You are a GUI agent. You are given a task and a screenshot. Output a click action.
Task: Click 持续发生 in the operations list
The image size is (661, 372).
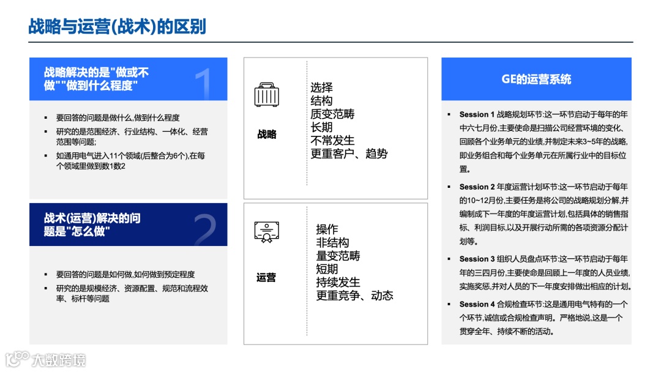point(338,282)
